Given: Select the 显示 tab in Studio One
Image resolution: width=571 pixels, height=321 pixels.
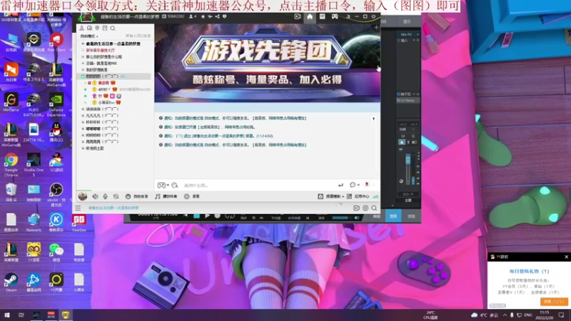Looking at the screenshot, I should 407,21.
